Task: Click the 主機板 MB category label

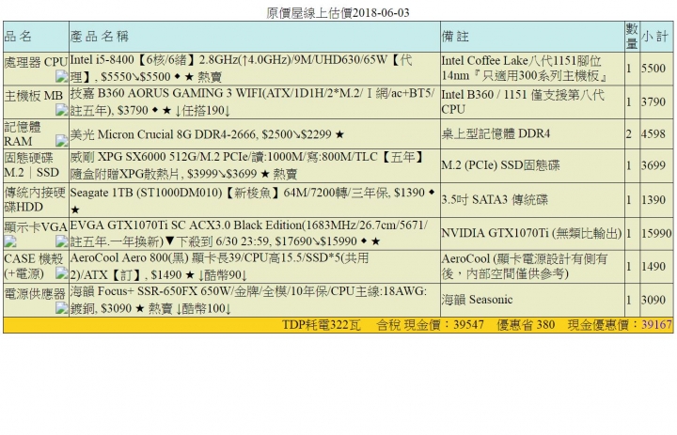Action: pyautogui.click(x=34, y=96)
